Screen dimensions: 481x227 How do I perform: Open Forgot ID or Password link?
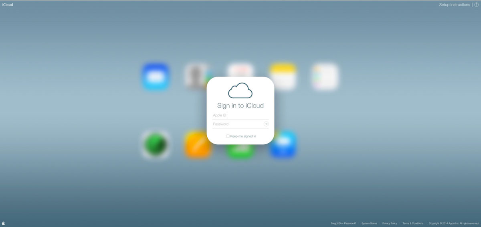(x=343, y=223)
